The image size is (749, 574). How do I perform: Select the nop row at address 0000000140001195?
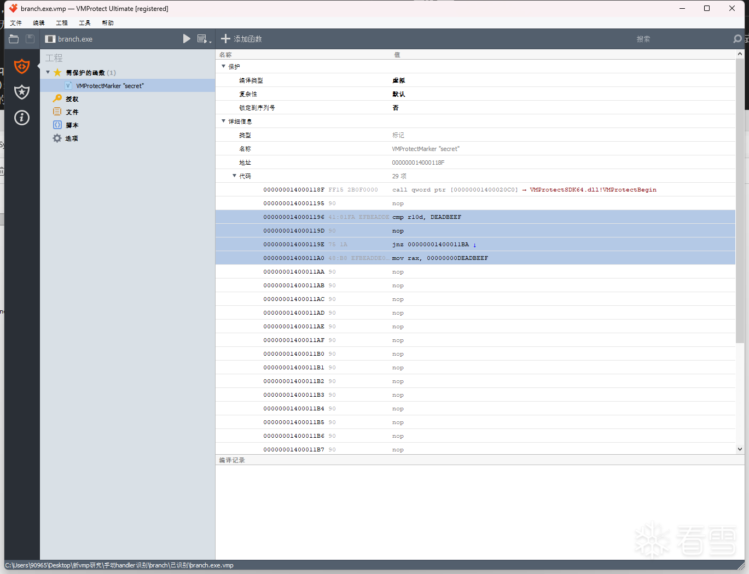click(x=475, y=203)
